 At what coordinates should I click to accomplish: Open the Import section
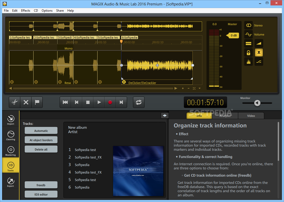pos(10,120)
